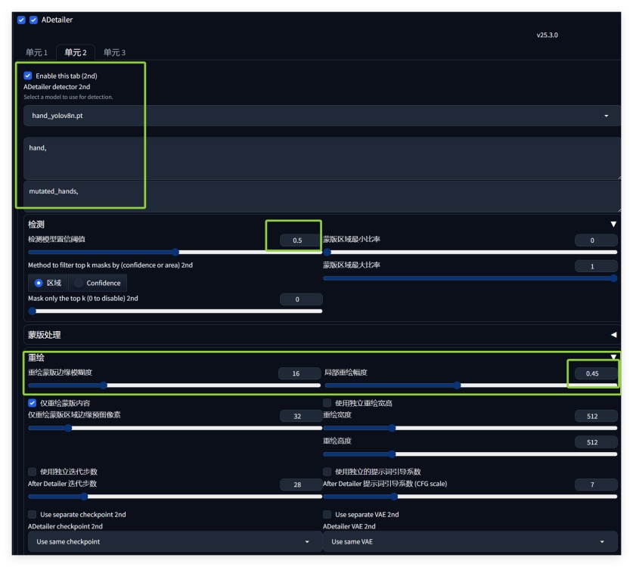The image size is (633, 567).
Task: Open the Use same VAE dropdown
Action: [x=469, y=541]
